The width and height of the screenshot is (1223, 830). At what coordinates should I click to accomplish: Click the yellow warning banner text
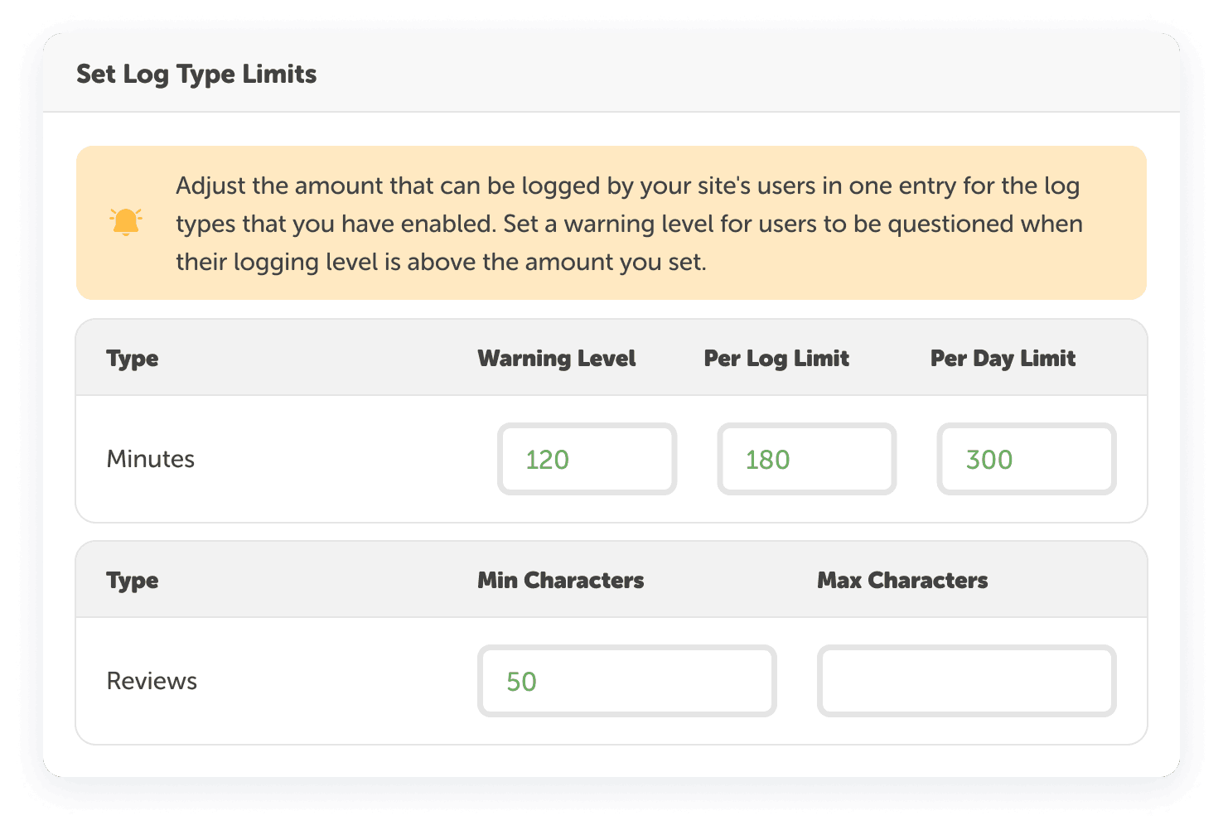tap(627, 223)
